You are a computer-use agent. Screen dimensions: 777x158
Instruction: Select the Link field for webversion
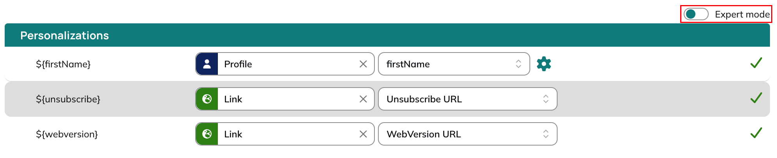285,134
